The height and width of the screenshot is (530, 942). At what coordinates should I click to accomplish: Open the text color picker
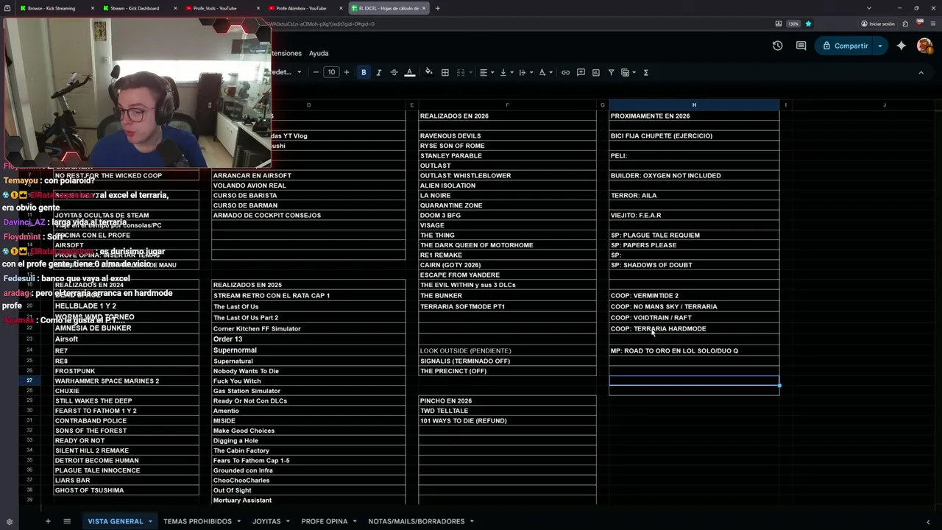[410, 72]
